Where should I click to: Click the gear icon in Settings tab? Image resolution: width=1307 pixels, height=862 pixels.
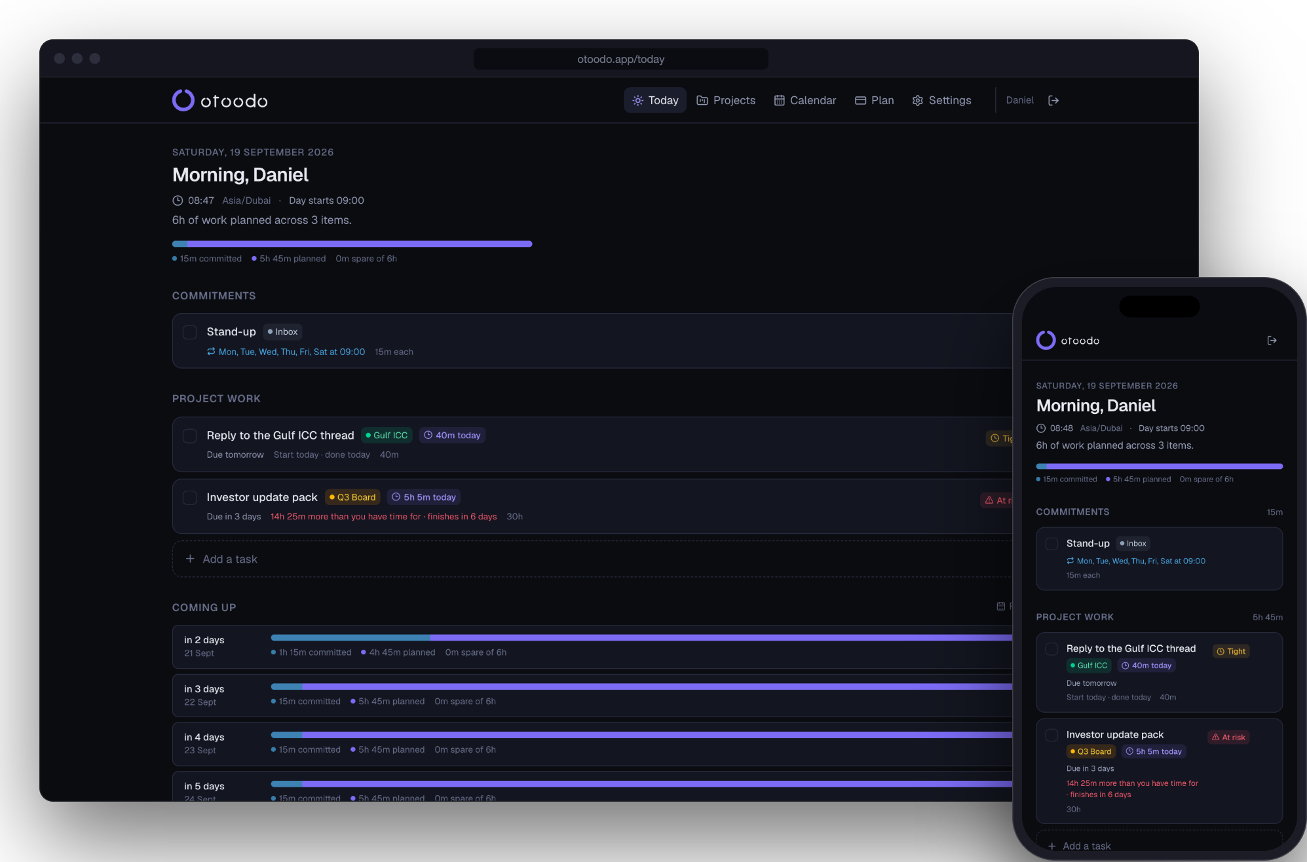point(918,100)
